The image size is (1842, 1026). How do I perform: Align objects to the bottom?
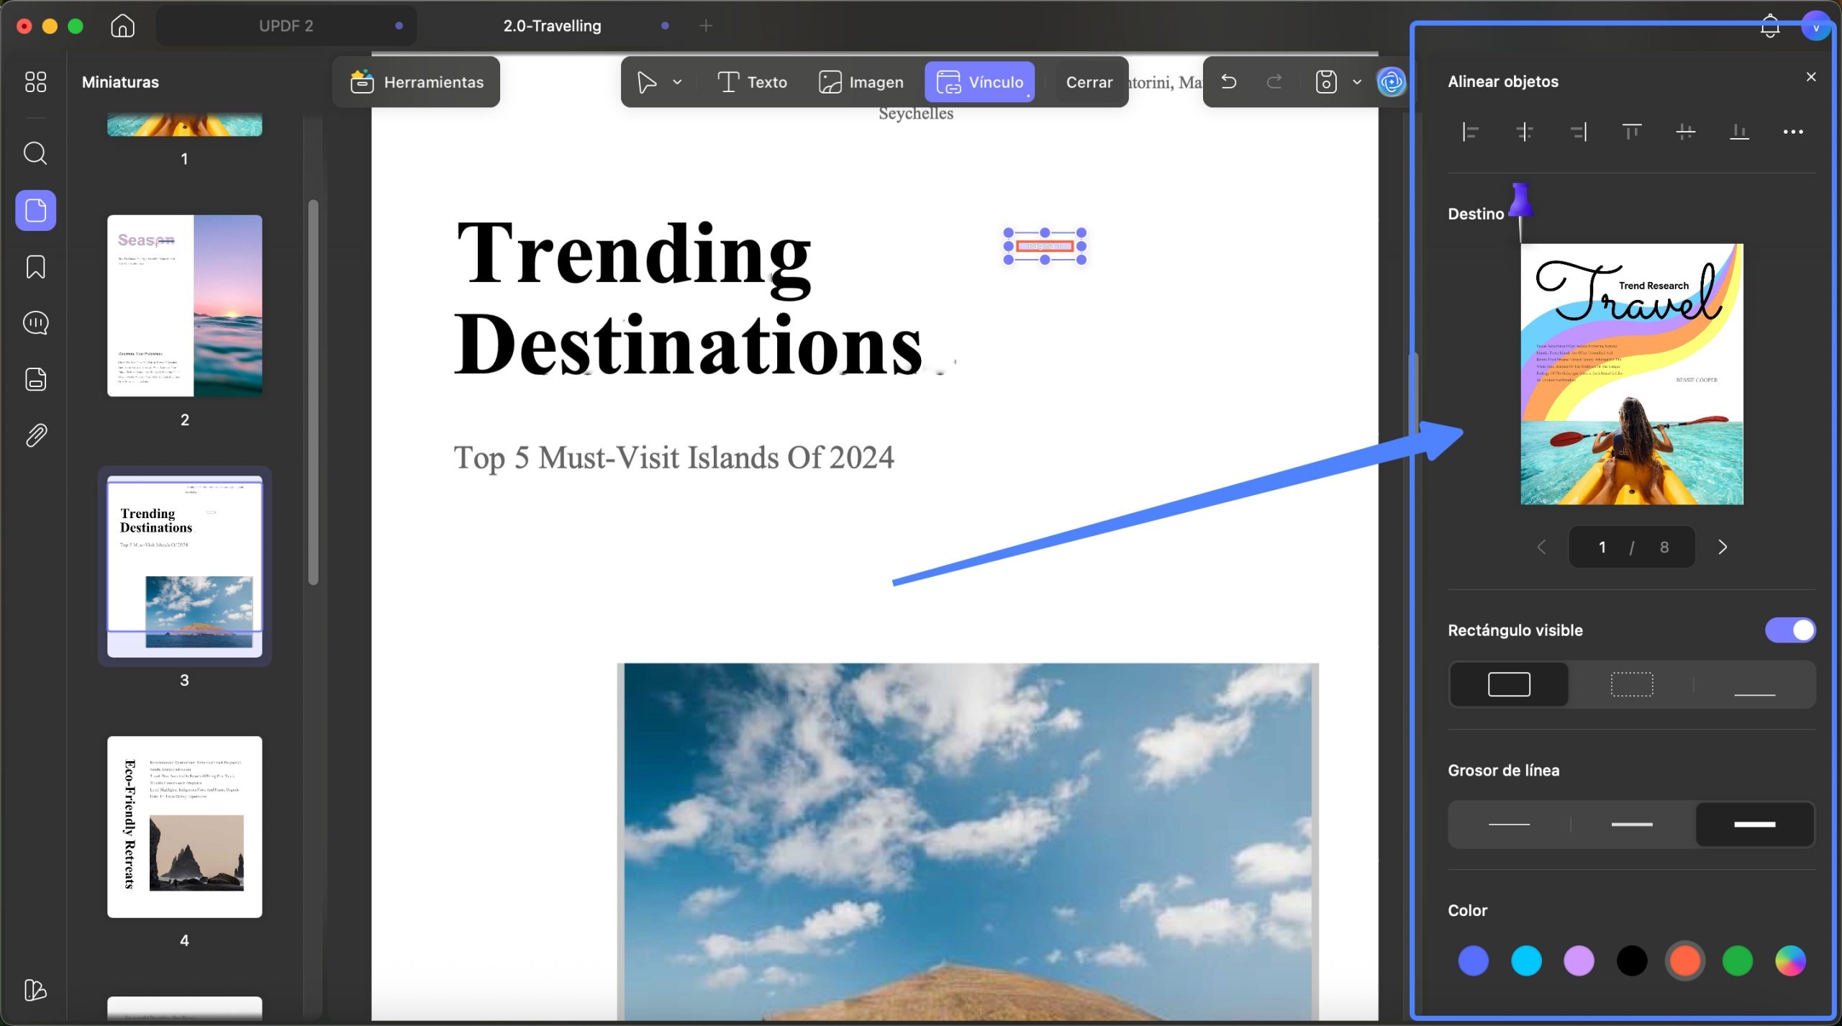click(x=1739, y=132)
